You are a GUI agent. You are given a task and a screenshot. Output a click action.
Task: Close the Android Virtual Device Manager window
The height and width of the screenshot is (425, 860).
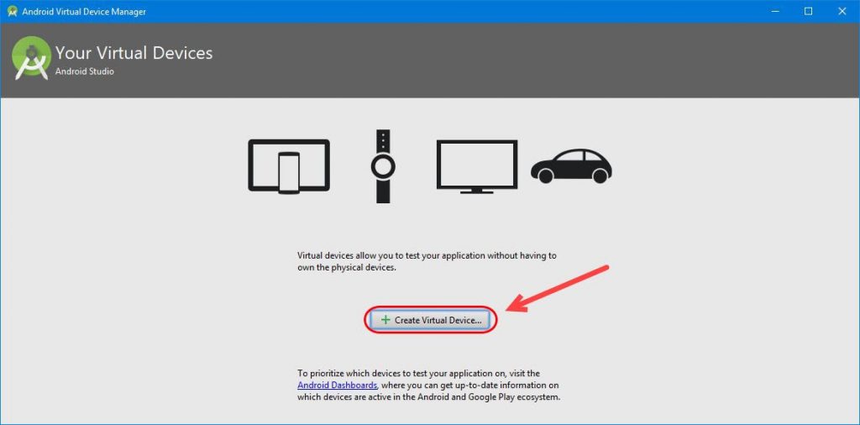843,11
